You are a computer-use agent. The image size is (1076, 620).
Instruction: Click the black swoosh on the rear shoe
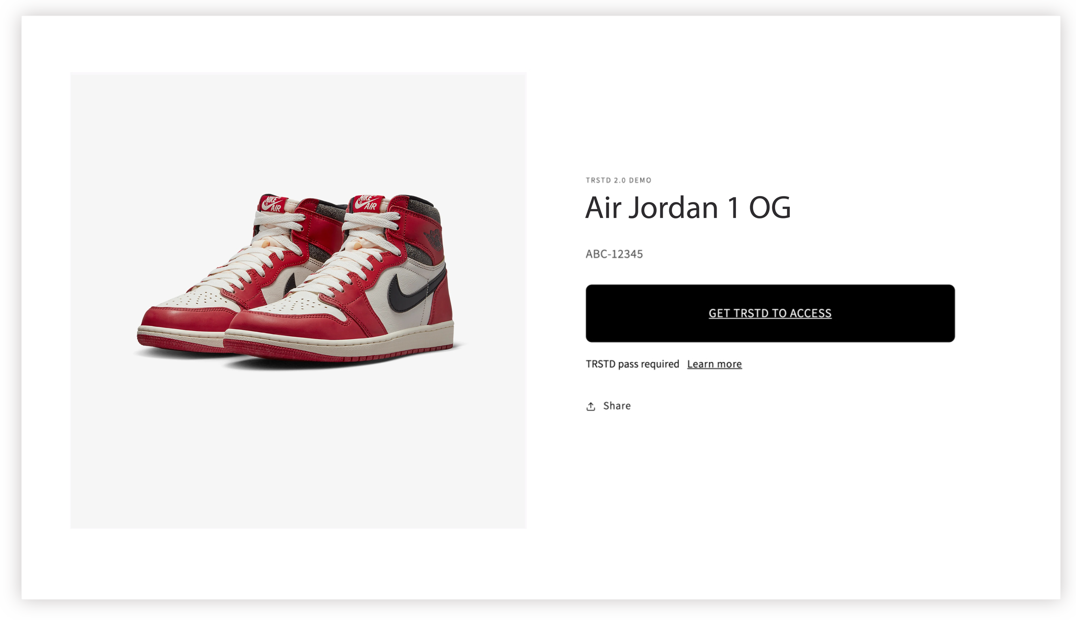pos(290,285)
